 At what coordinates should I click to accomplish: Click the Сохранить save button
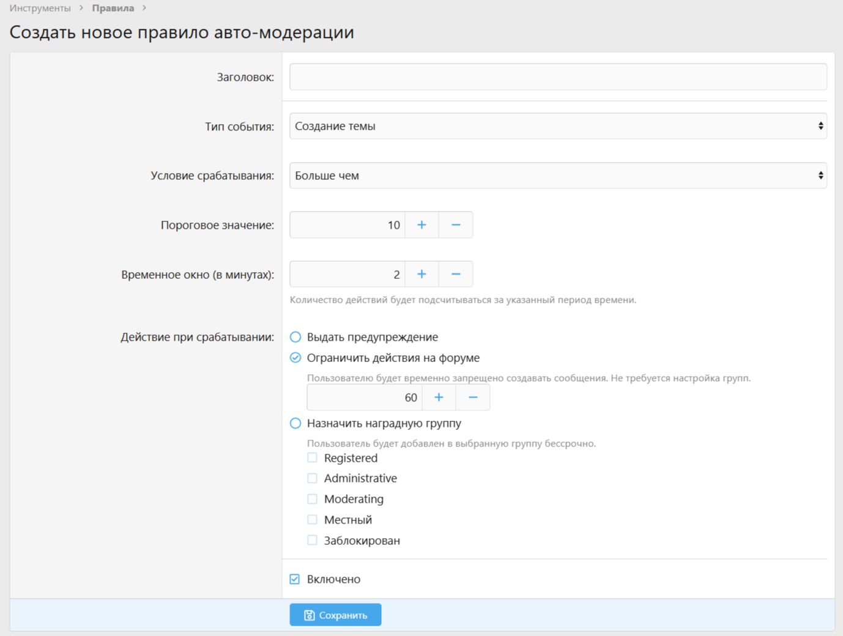(x=335, y=615)
